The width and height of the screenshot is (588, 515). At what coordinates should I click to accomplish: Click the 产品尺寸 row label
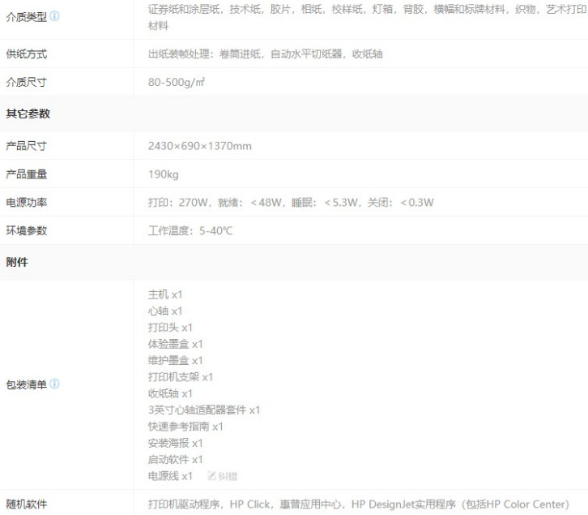coord(26,146)
